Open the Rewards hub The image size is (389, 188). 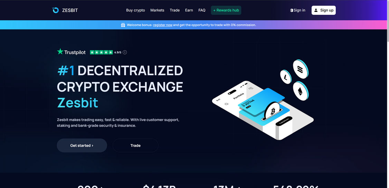(x=226, y=10)
